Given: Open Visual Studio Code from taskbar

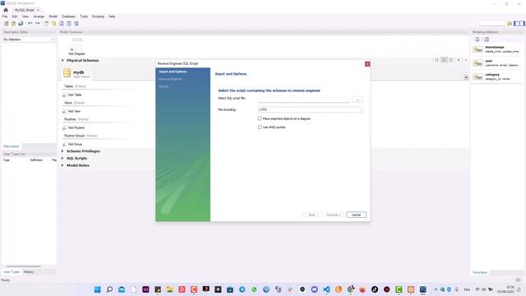Looking at the screenshot, I should pos(326,289).
